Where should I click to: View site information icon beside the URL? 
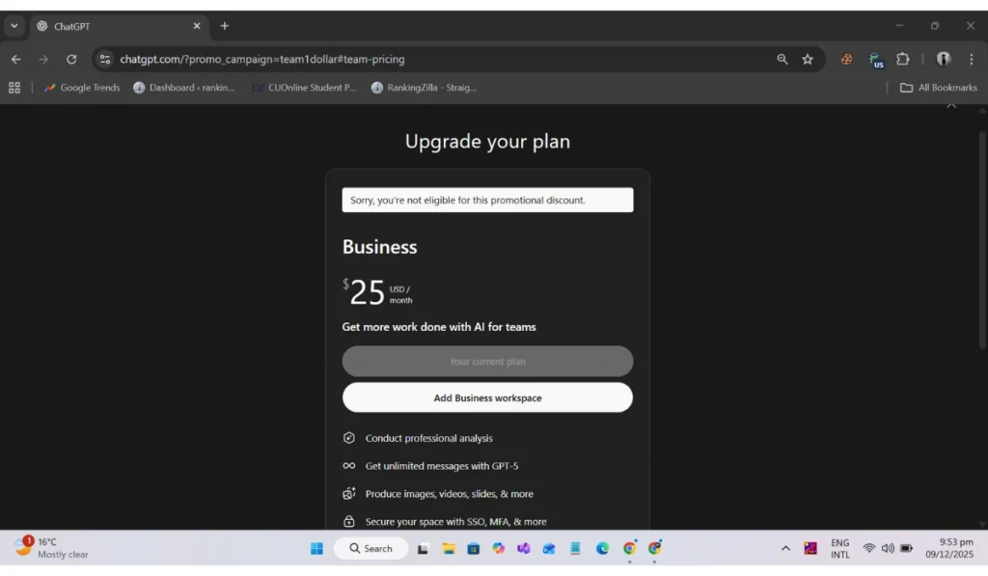(105, 59)
